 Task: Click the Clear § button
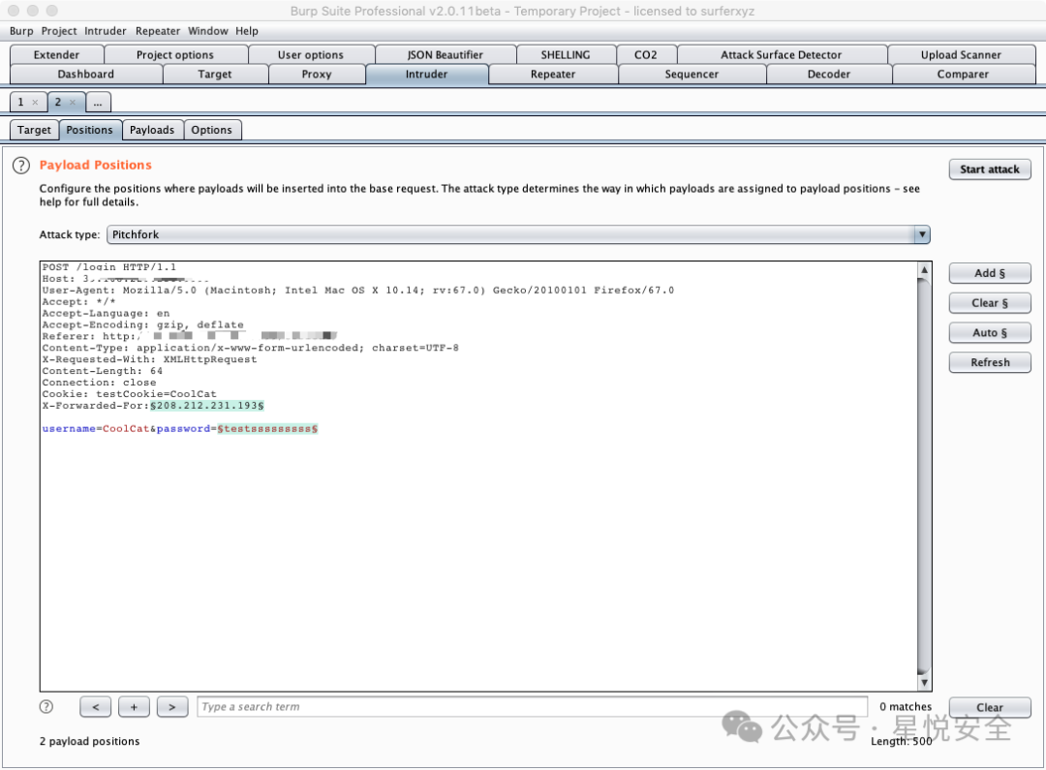[x=990, y=303]
